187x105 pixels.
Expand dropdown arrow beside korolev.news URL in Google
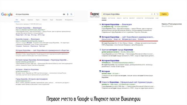29,71
